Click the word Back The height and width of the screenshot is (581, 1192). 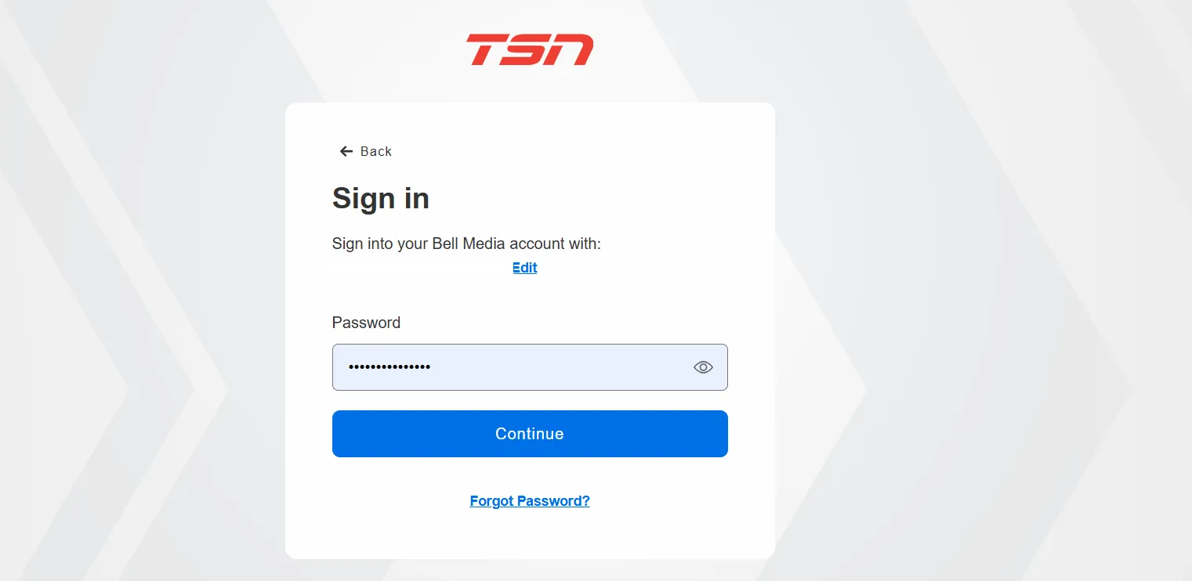pyautogui.click(x=376, y=151)
